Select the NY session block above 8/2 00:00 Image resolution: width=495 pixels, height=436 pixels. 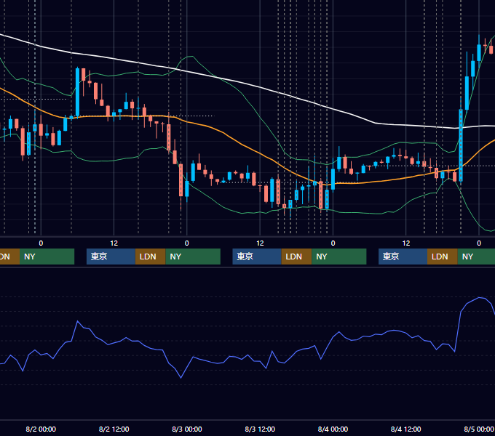(47, 257)
